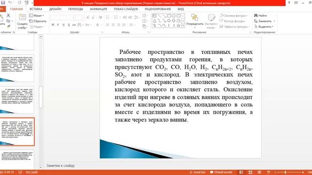Screen dimensions: 312x175
Task: Open reading view icon in status bar
Action: tap(259, 172)
